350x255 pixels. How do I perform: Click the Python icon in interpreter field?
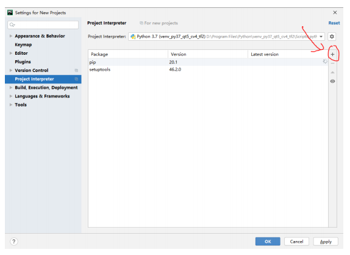[133, 37]
